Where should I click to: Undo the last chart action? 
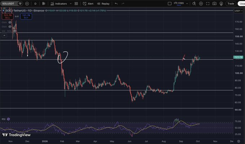[x=116, y=4]
